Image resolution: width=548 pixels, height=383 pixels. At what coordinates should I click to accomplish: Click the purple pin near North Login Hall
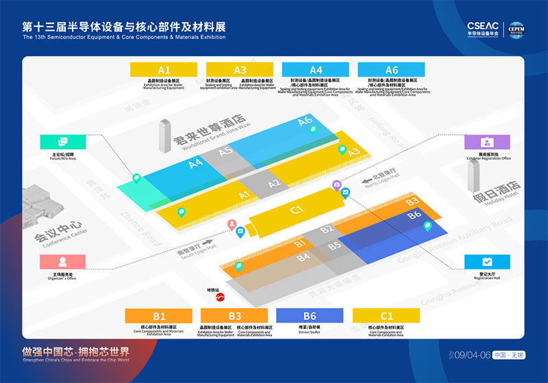(336, 185)
